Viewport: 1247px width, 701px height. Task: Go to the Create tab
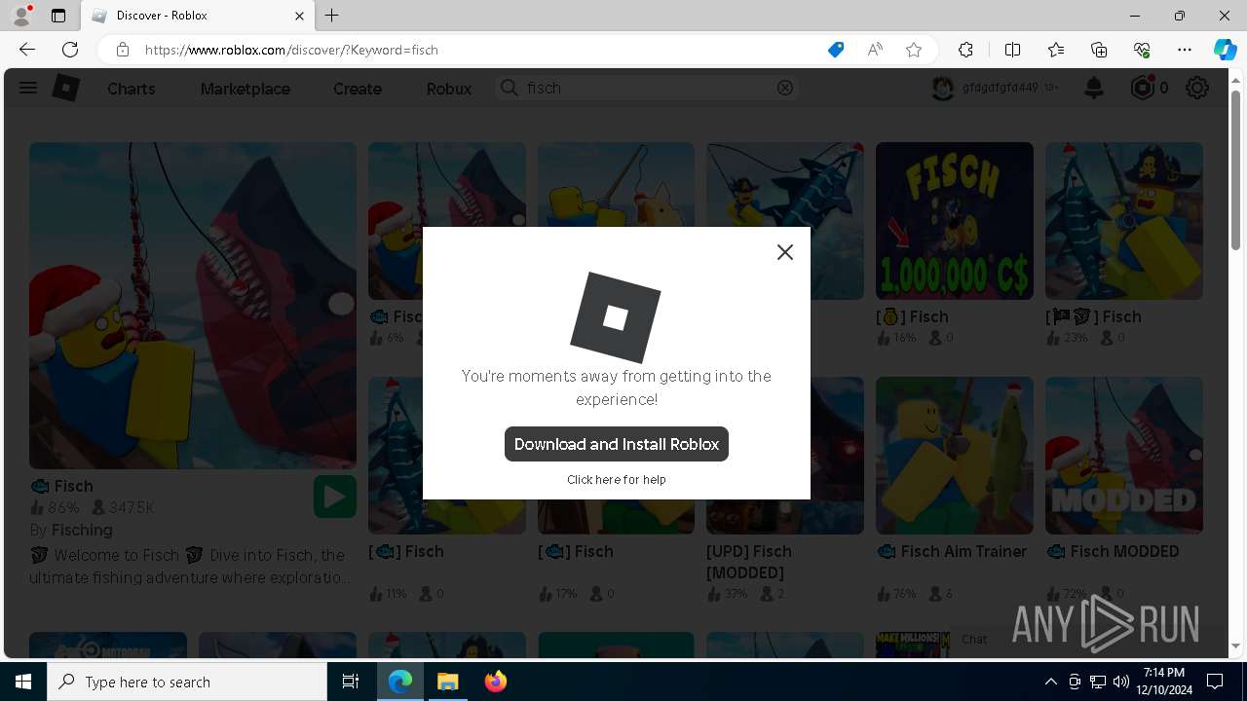(358, 89)
